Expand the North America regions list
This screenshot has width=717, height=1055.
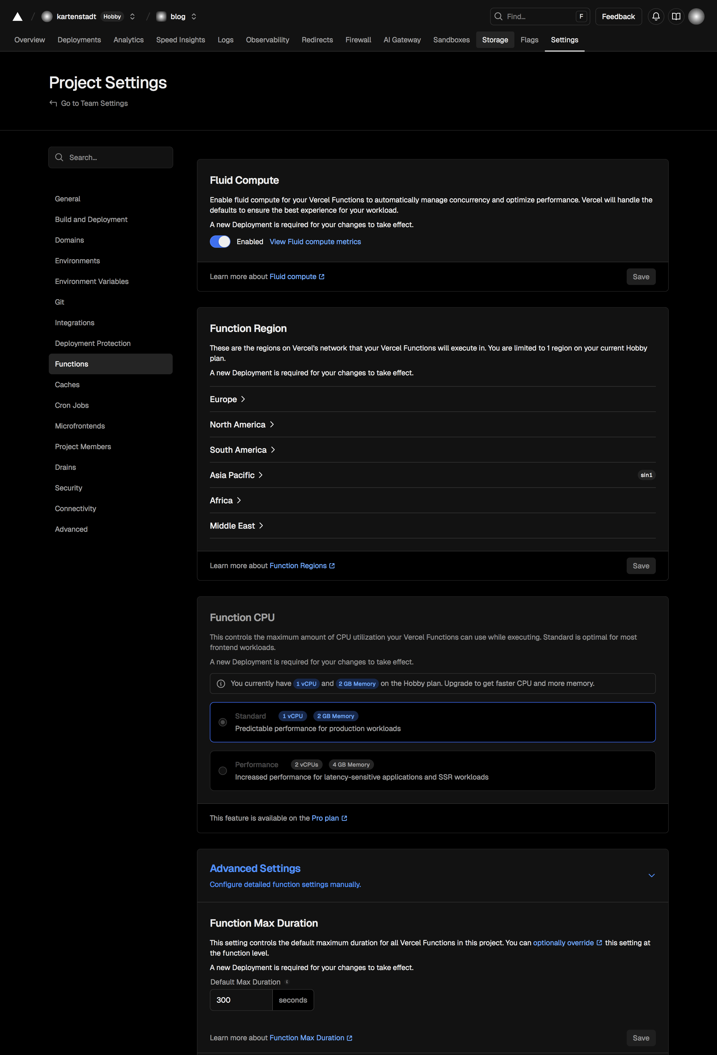click(242, 425)
